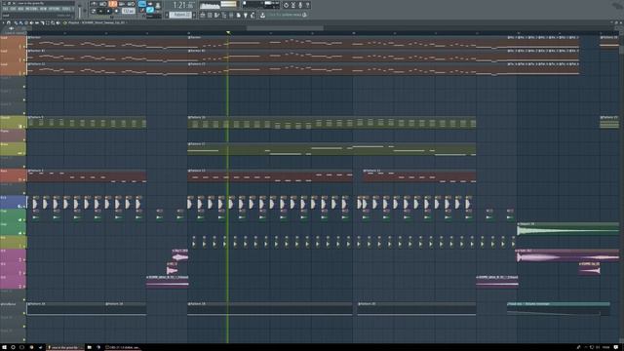The height and width of the screenshot is (351, 624).
Task: Click the blue highlighted playlist window button
Action: 142,4
